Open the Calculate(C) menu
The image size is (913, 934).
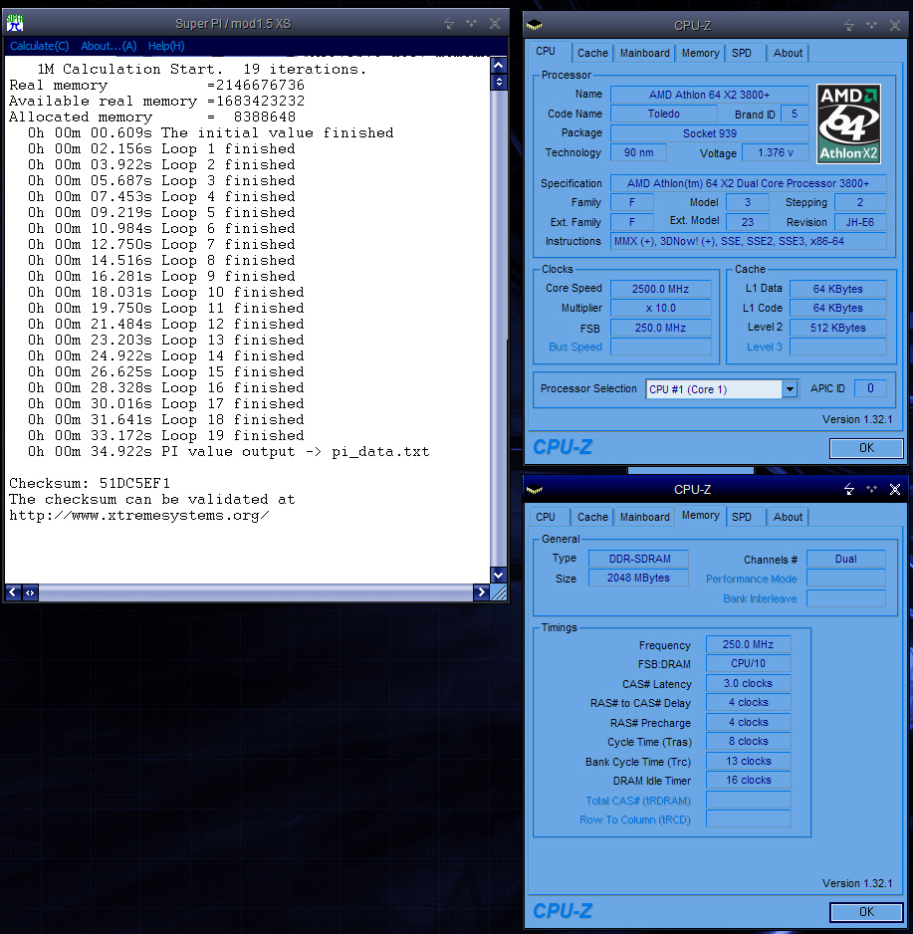tap(39, 46)
